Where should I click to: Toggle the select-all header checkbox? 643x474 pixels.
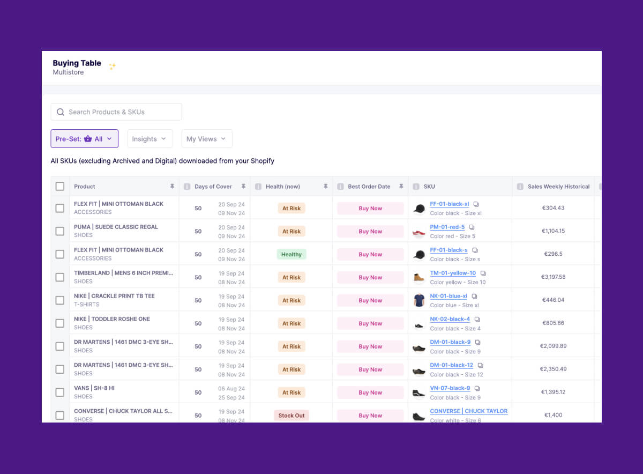[x=60, y=187]
